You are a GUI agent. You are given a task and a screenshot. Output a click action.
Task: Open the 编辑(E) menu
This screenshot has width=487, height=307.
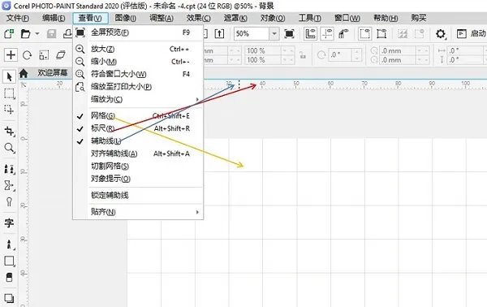[x=54, y=18]
